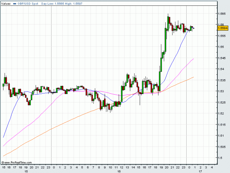
Task: Select the orange 1.5584 current price tag
Action: coord(223,28)
